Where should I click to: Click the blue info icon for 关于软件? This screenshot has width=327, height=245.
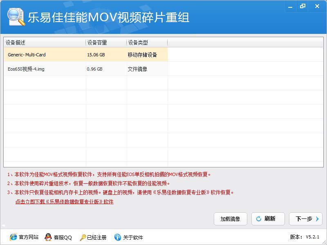[118, 237]
